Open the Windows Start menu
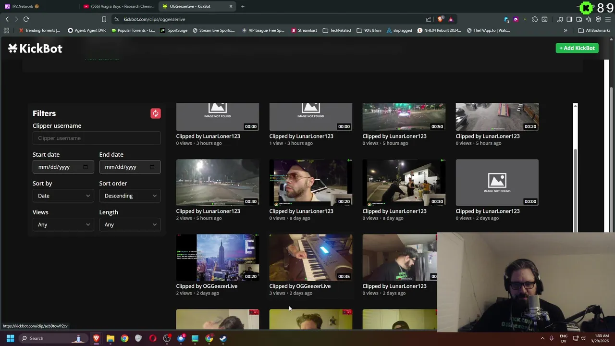This screenshot has height=346, width=615. [10, 338]
